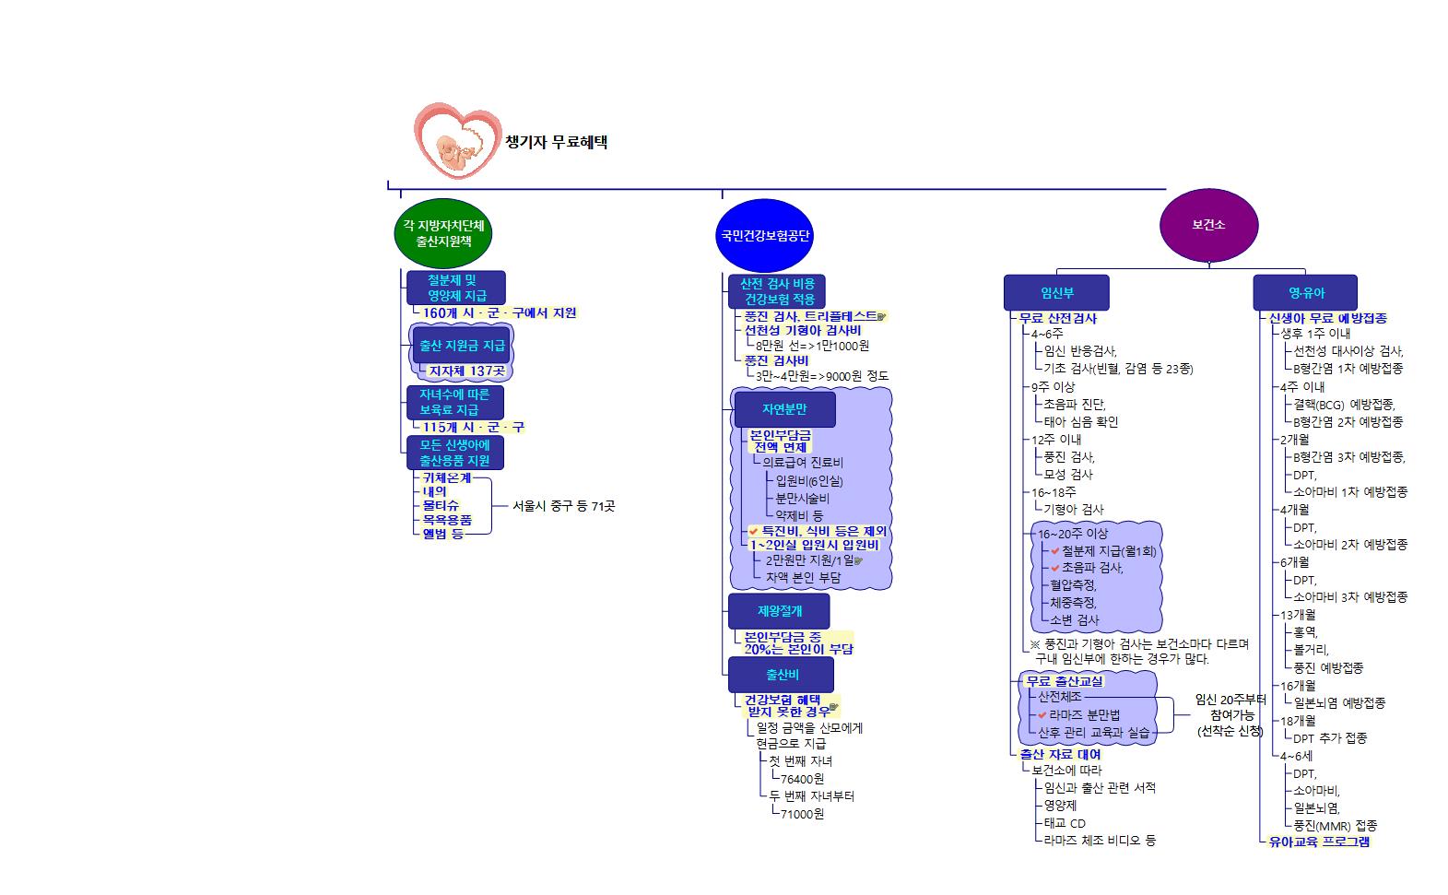
Task: Click the note icon after 2만원만 지원/1일
Action: (x=859, y=560)
